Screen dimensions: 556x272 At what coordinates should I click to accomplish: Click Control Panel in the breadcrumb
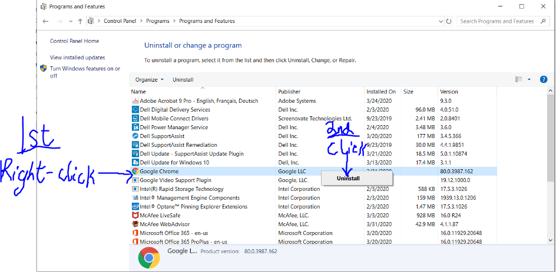pyautogui.click(x=120, y=21)
